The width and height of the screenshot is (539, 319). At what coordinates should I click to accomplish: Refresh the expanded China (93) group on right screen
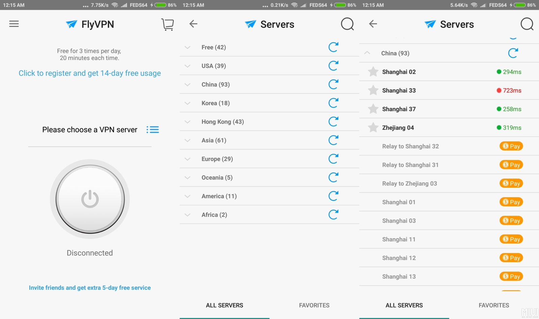pos(513,53)
